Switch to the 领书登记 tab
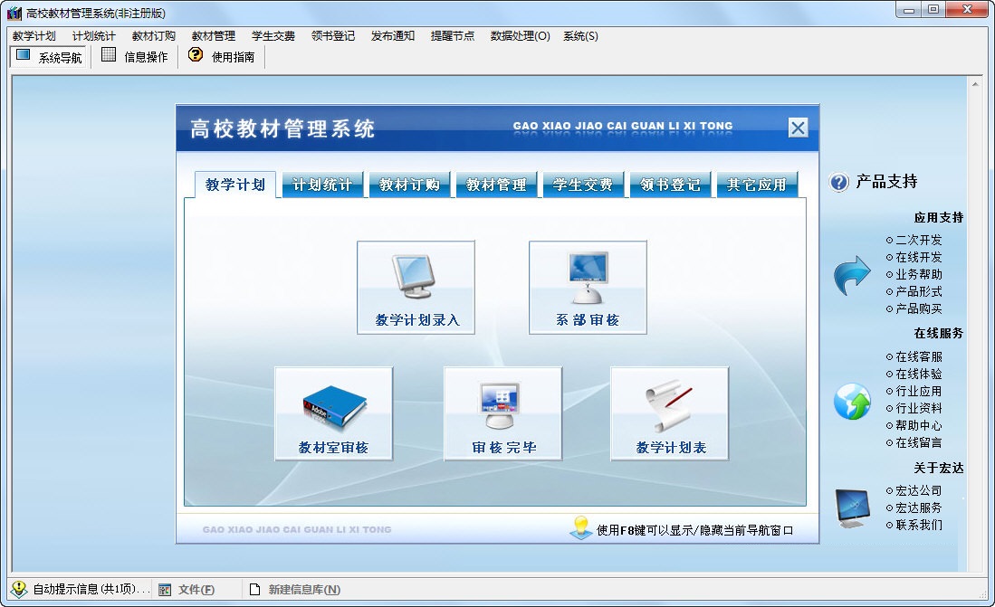Viewport: 995px width, 607px height. (x=669, y=185)
